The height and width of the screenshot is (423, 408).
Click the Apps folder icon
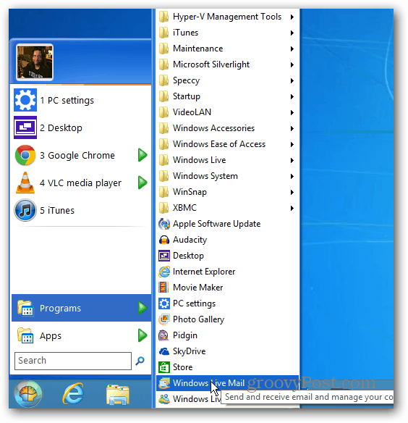25,335
